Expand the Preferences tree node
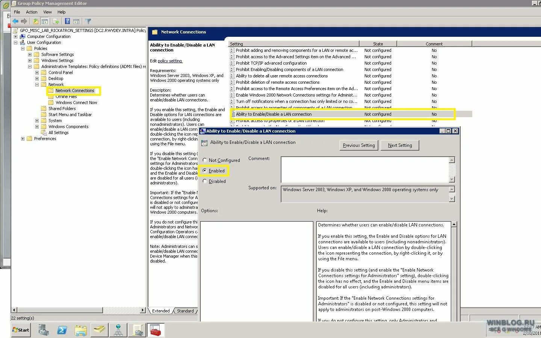The image size is (541, 338). click(23, 139)
